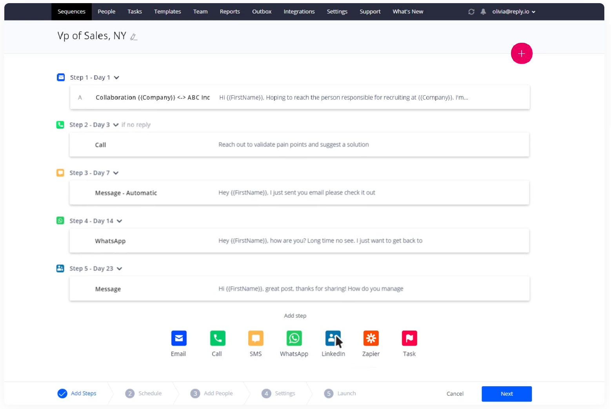Click the refresh sync icon
The image size is (611, 409).
(471, 12)
